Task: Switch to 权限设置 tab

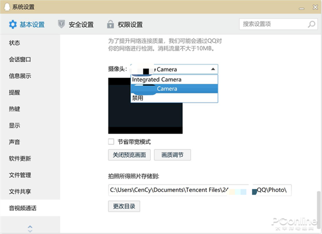Action: point(129,25)
